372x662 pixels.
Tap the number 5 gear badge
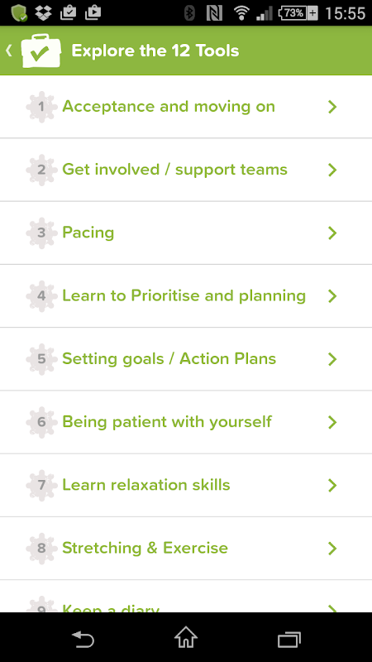(x=41, y=359)
